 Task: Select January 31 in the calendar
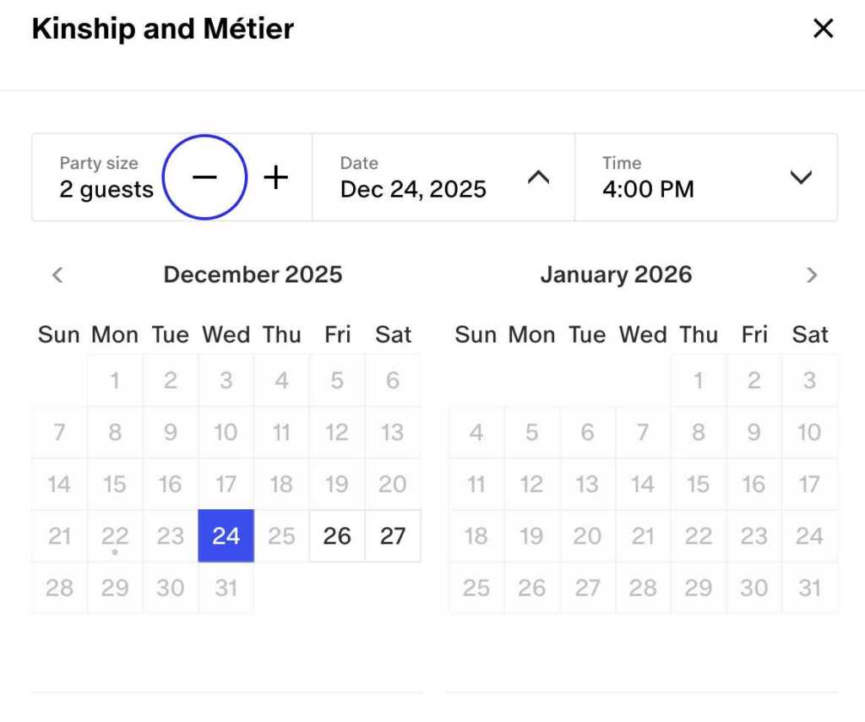(809, 588)
